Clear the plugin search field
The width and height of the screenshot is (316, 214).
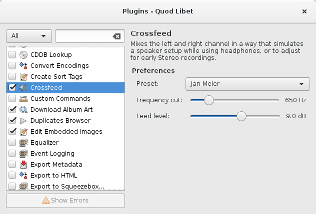(116, 36)
